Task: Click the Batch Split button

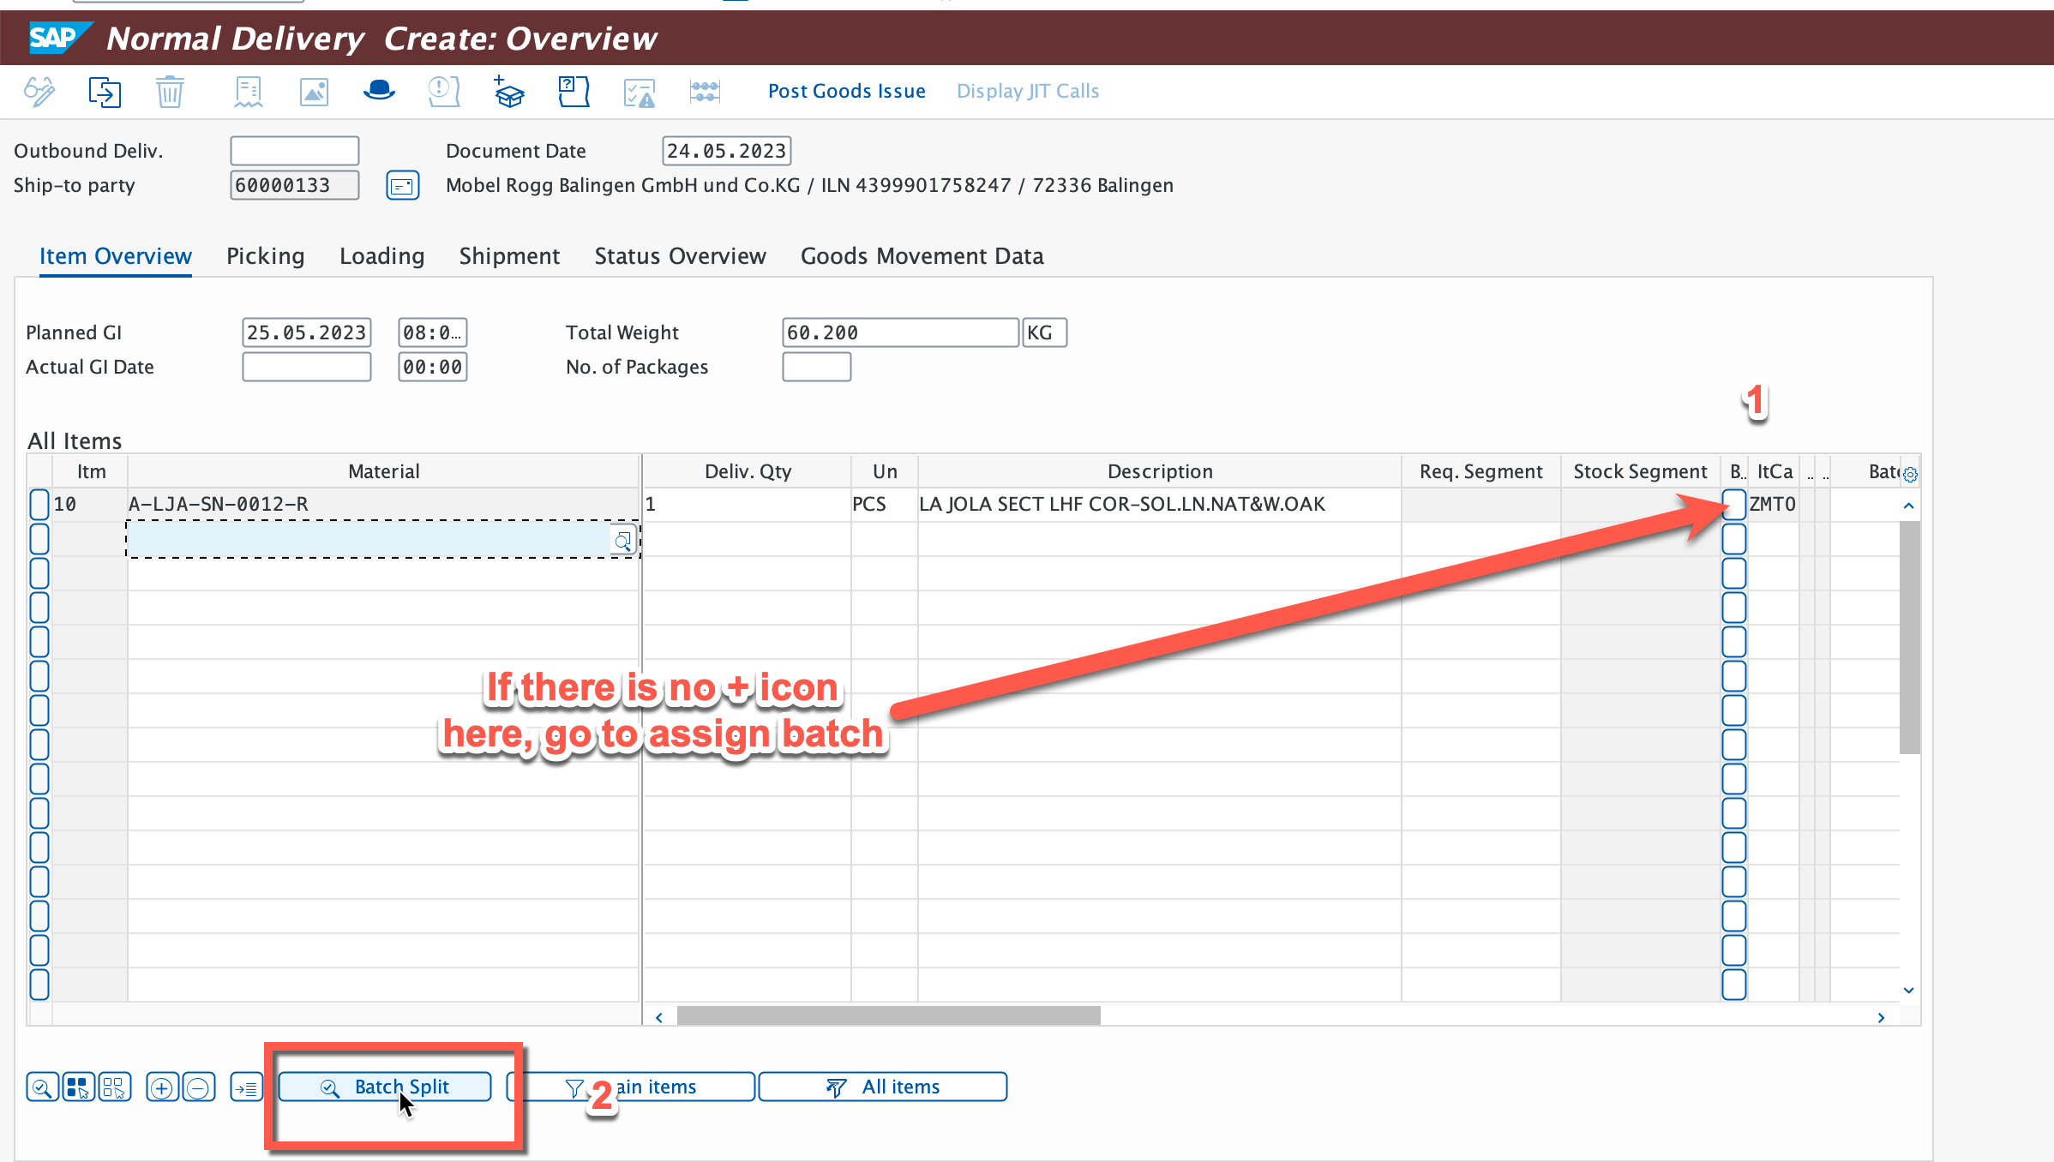Action: 385,1087
